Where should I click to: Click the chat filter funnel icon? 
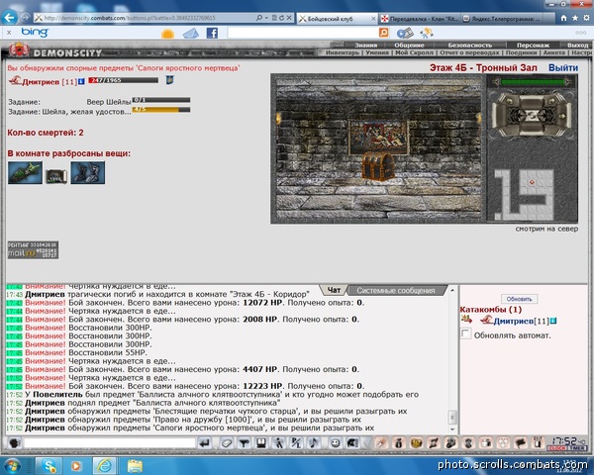[x=244, y=442]
